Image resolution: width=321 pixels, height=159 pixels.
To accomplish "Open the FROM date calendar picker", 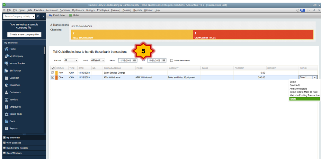I will [135, 60].
